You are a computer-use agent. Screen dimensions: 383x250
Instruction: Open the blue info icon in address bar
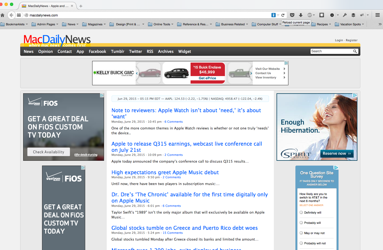274,15
